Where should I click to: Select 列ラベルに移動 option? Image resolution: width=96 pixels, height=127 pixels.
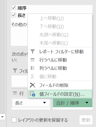pos(60,68)
